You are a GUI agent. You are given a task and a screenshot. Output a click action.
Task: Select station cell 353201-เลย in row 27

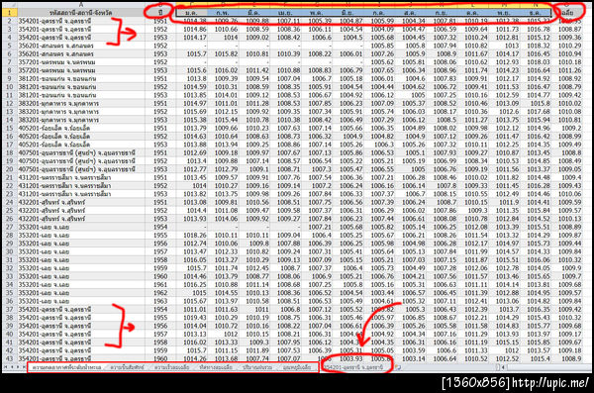[81, 227]
